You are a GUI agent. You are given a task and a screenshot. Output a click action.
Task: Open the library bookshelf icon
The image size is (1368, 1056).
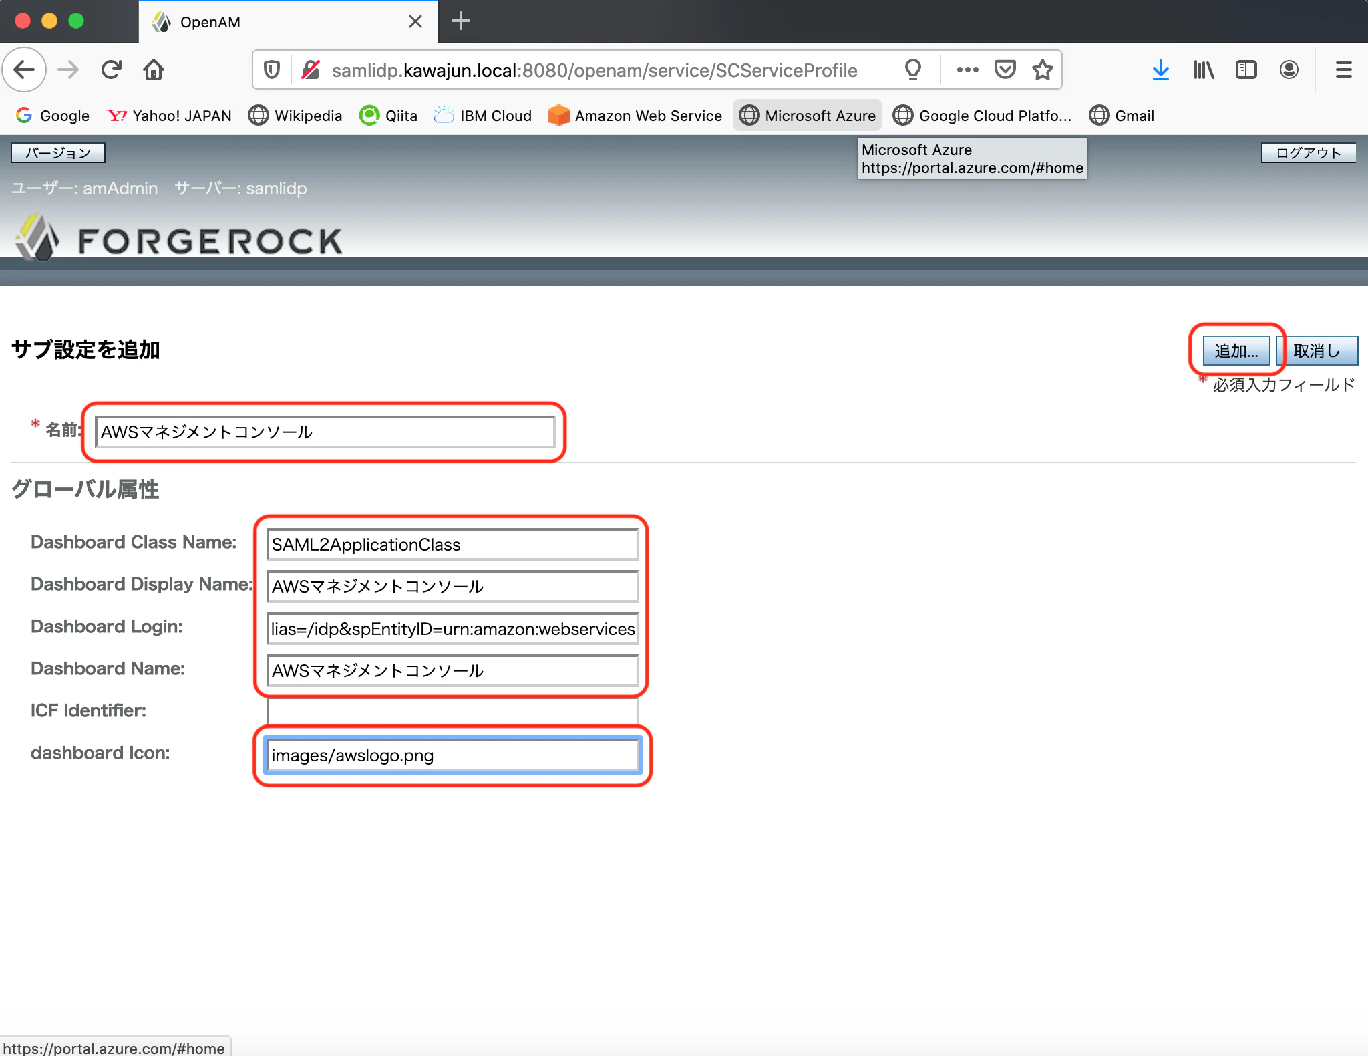click(x=1204, y=70)
